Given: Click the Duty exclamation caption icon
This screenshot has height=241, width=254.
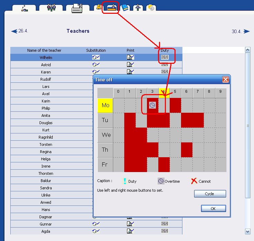Looking at the screenshot, I should click(x=125, y=181).
